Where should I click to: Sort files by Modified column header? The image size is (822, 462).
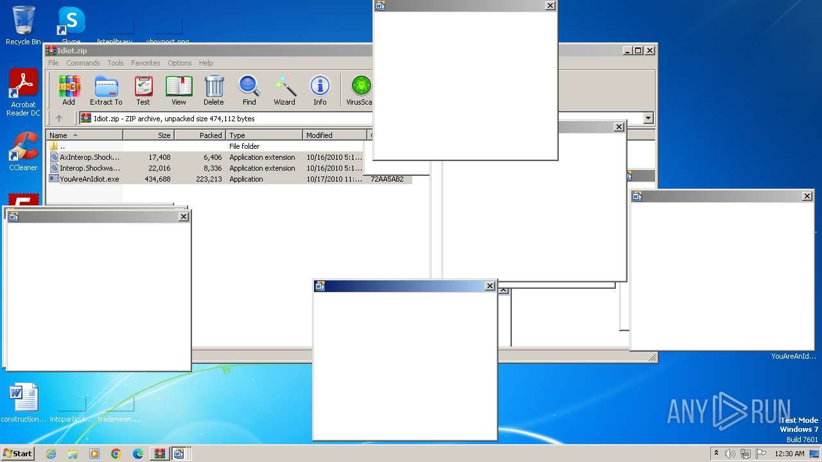pyautogui.click(x=335, y=135)
